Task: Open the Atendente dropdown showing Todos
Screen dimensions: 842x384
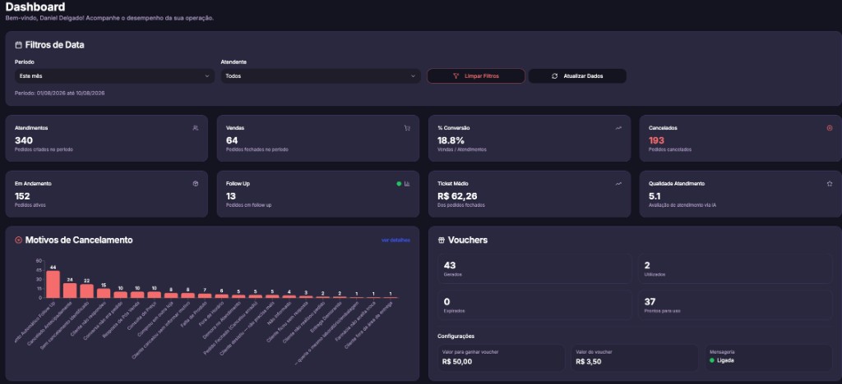Action: [321, 76]
